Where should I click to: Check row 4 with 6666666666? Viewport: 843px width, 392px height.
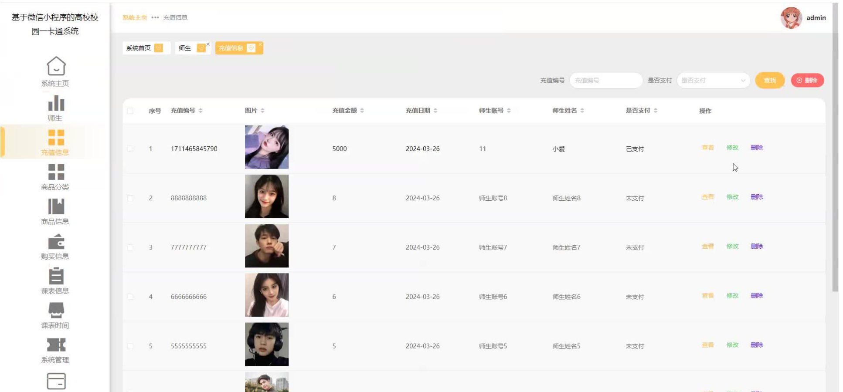coord(130,297)
